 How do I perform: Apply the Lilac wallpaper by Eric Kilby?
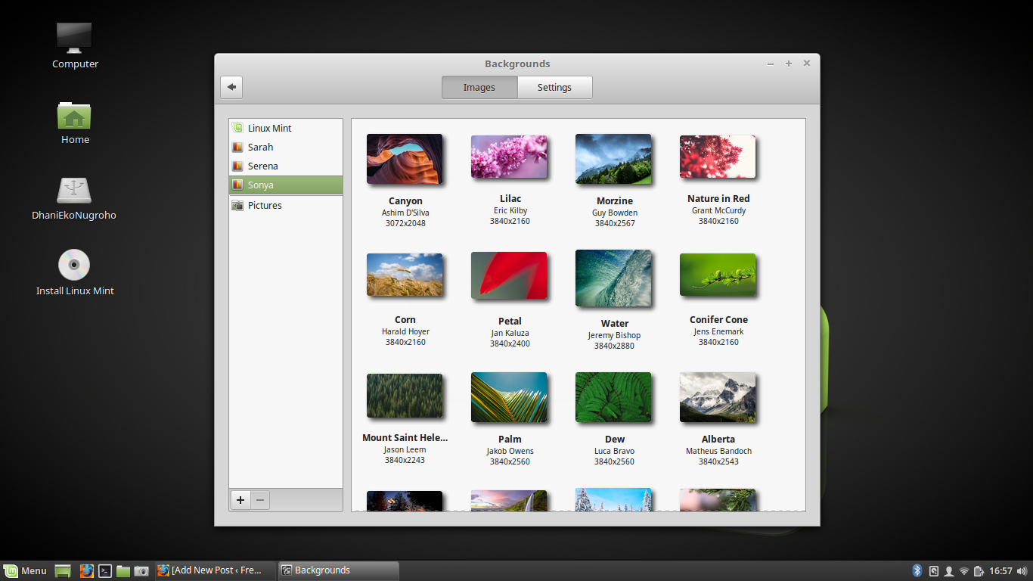(509, 156)
